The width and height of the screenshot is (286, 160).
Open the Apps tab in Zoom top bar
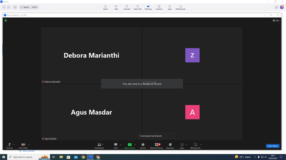tap(170, 8)
